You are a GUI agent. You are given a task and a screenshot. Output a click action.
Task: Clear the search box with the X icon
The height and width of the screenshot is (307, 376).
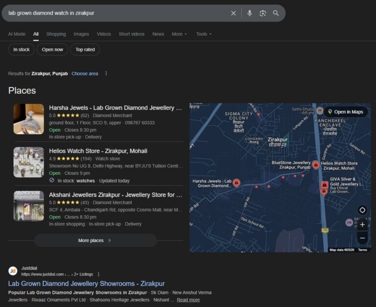tap(234, 13)
